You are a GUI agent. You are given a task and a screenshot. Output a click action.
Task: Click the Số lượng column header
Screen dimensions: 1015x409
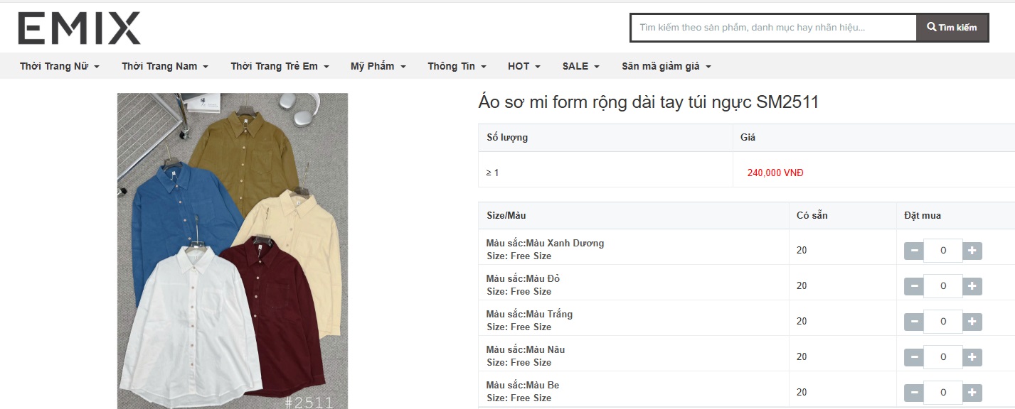tap(507, 137)
